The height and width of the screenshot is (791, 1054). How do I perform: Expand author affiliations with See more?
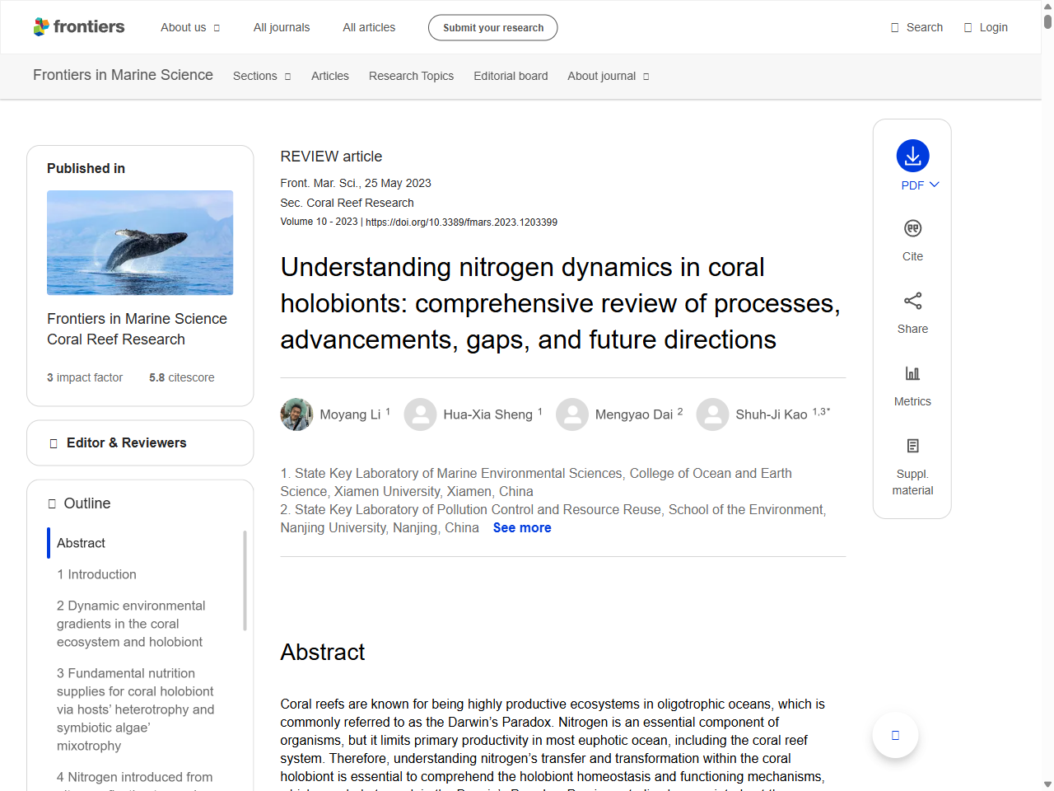(522, 527)
